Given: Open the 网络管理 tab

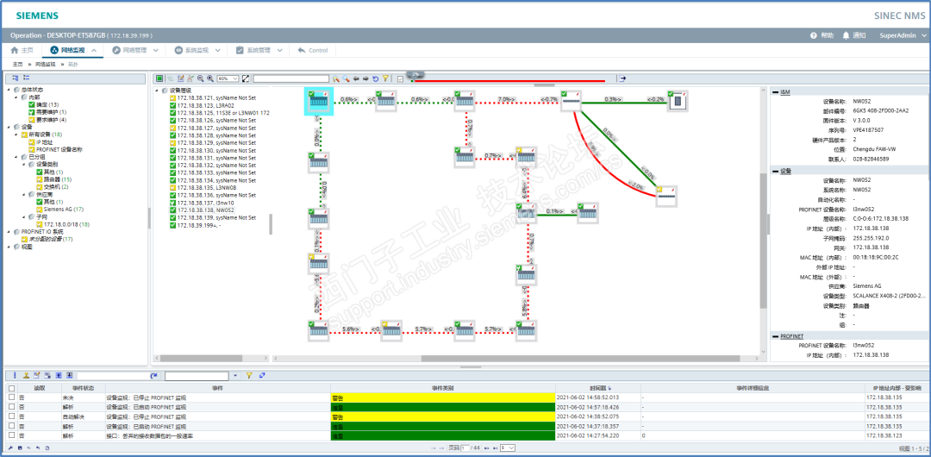Looking at the screenshot, I should 130,51.
